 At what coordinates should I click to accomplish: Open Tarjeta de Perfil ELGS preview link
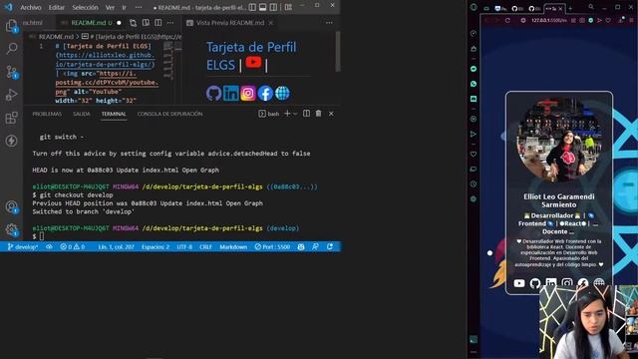[x=251, y=56]
